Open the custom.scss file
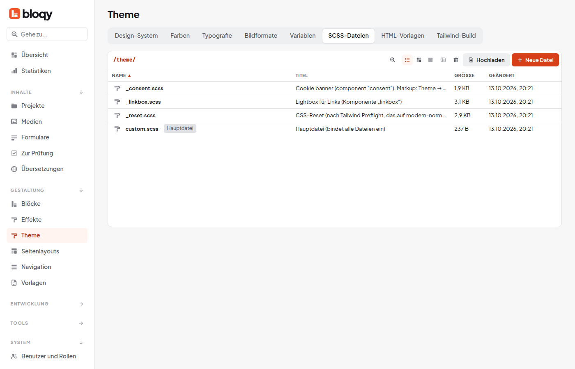This screenshot has height=369, width=575. click(x=142, y=129)
